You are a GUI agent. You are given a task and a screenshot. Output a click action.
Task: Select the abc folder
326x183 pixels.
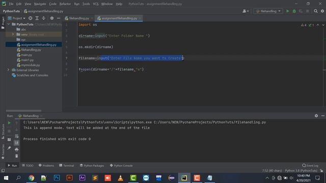point(21,29)
